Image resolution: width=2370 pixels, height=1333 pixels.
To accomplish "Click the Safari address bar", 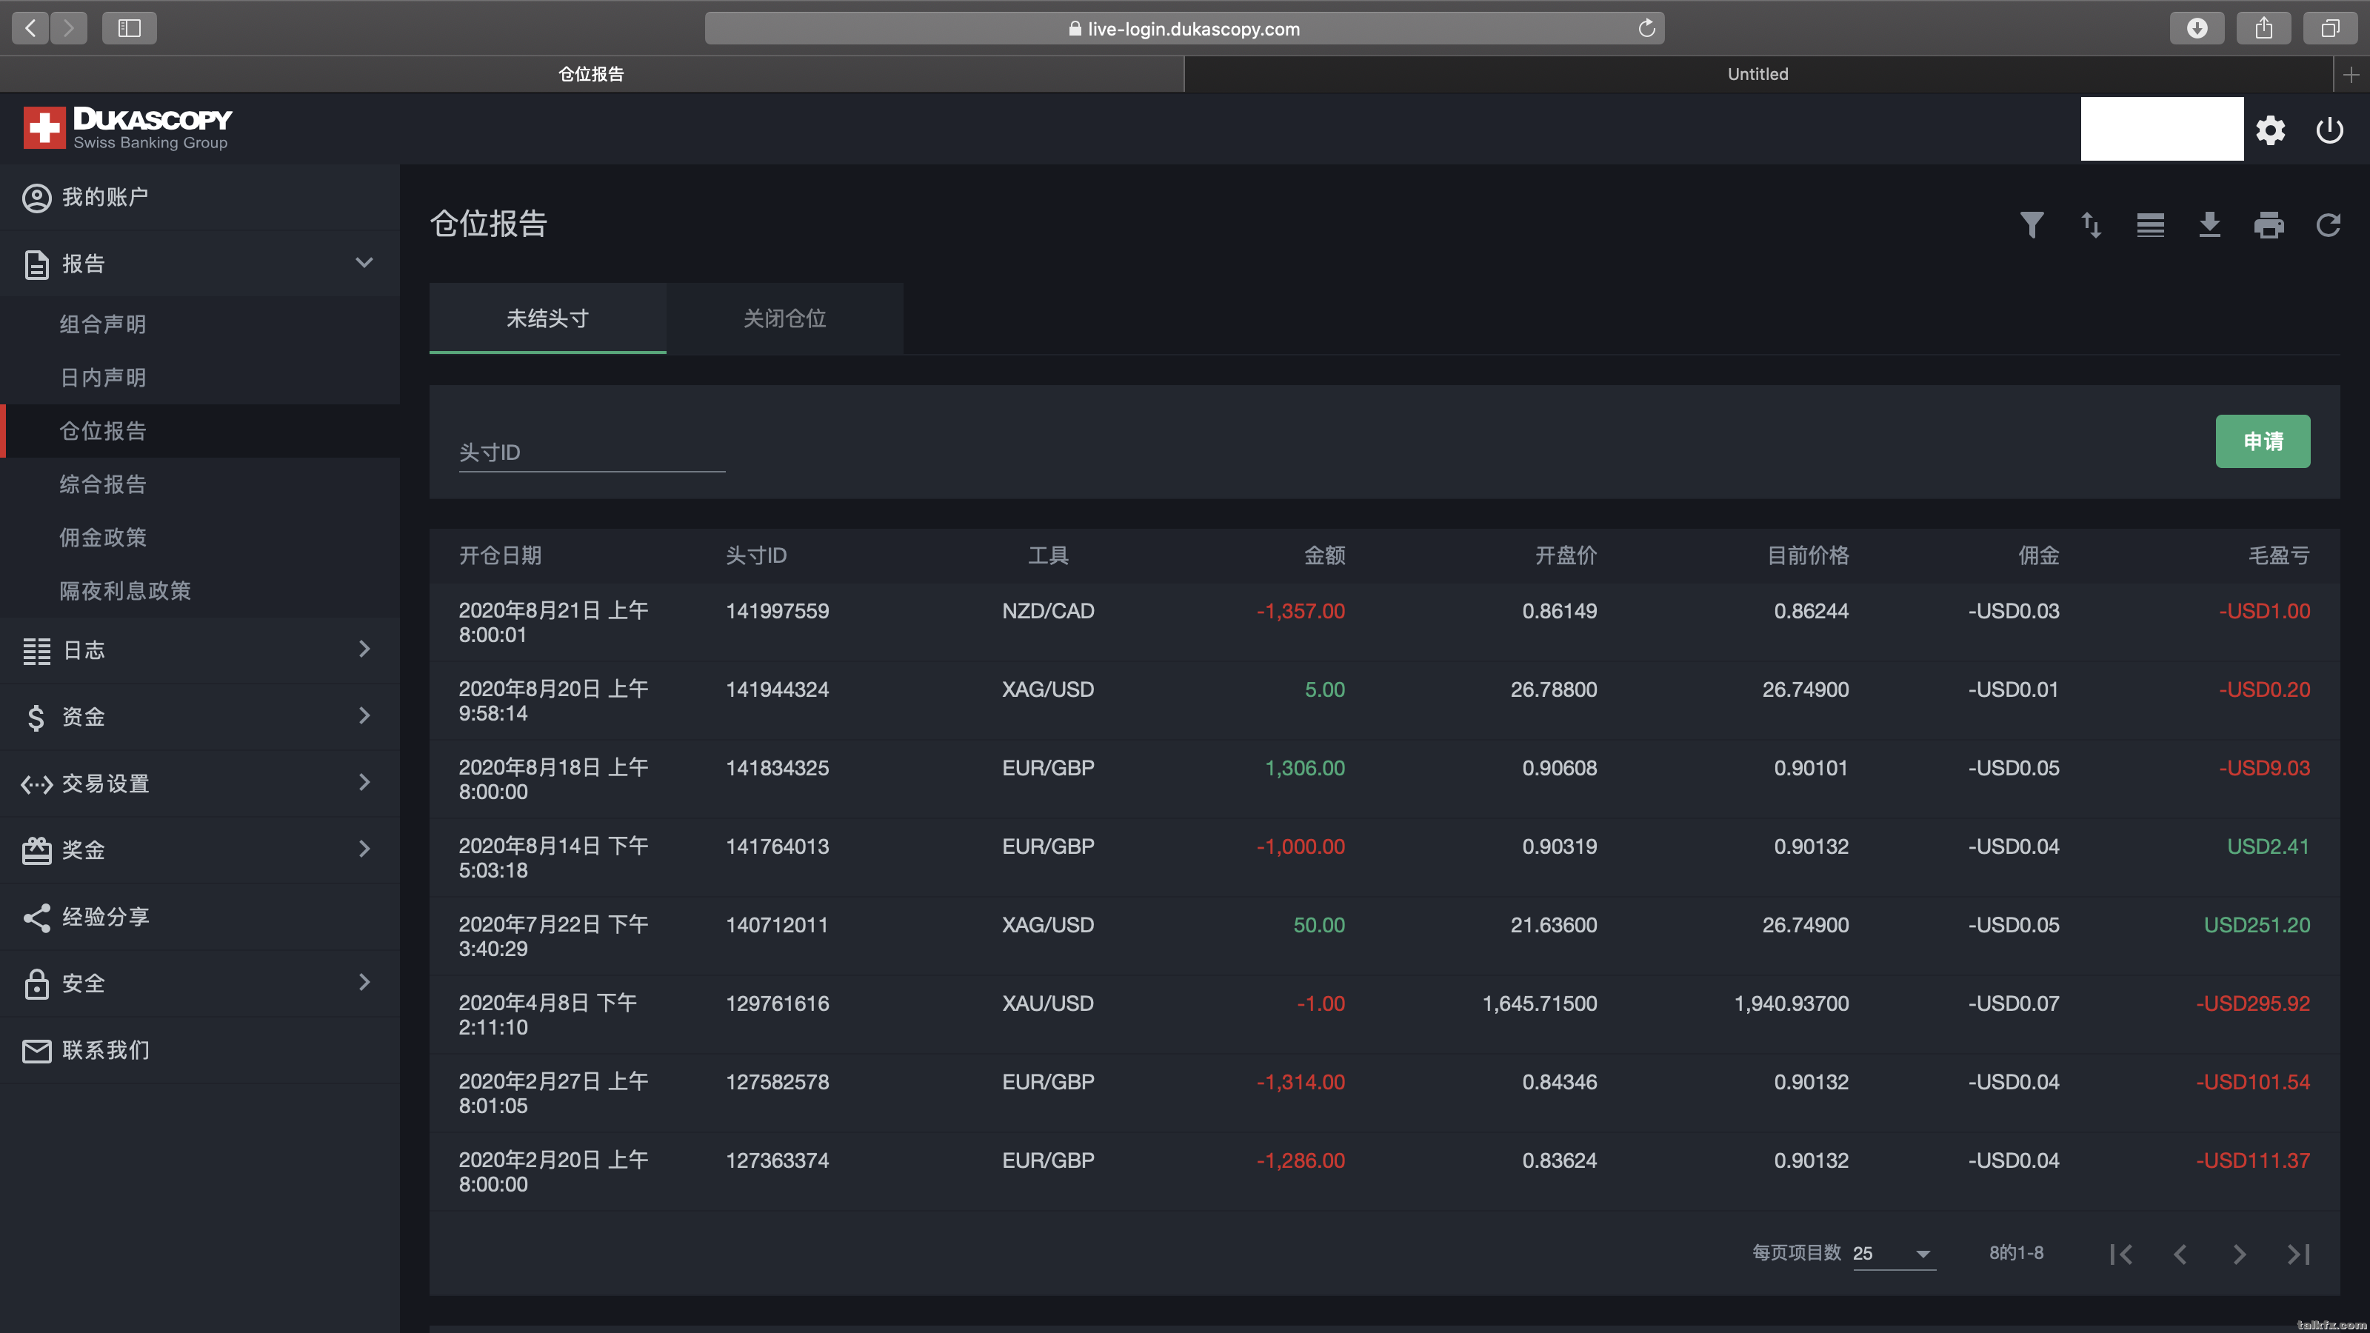I will [x=1184, y=29].
